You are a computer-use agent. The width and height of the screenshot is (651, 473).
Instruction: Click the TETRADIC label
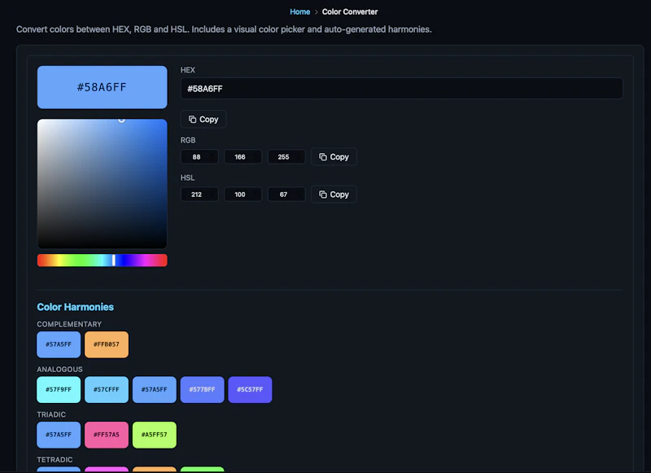click(55, 460)
